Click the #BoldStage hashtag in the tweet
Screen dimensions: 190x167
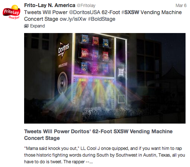click(x=102, y=19)
